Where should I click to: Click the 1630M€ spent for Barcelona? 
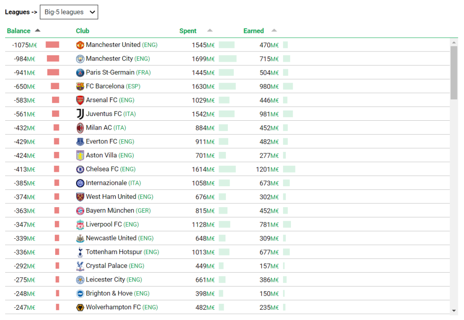coord(203,86)
